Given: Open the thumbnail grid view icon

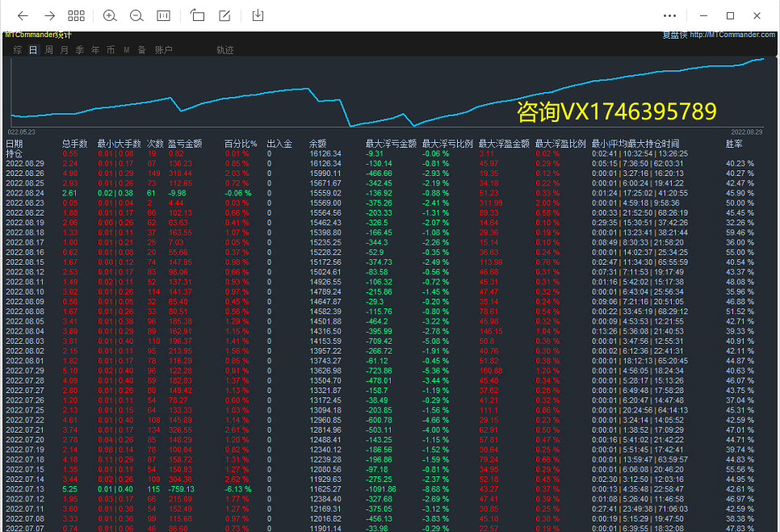Looking at the screenshot, I should [x=76, y=16].
